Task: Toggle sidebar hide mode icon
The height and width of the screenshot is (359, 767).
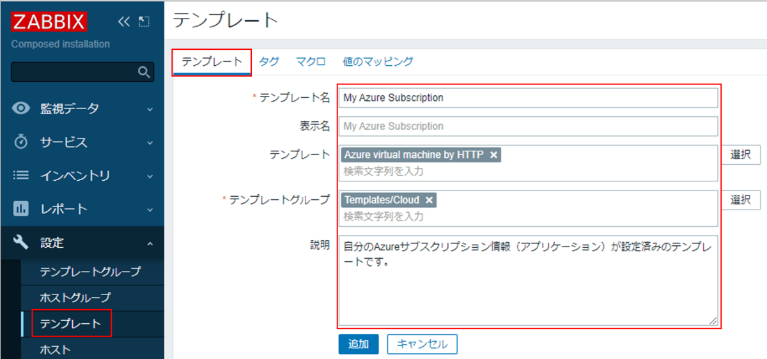Action: tap(144, 22)
